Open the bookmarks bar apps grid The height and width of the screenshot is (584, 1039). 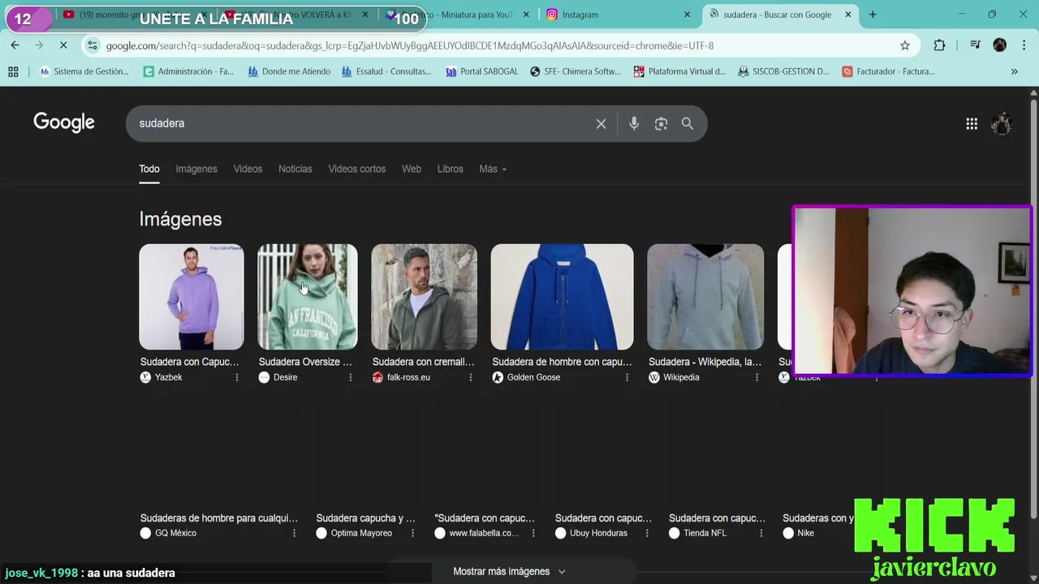pyautogui.click(x=13, y=71)
